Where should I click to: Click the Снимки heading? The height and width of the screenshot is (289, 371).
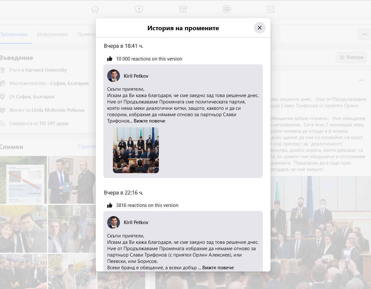pos(11,147)
